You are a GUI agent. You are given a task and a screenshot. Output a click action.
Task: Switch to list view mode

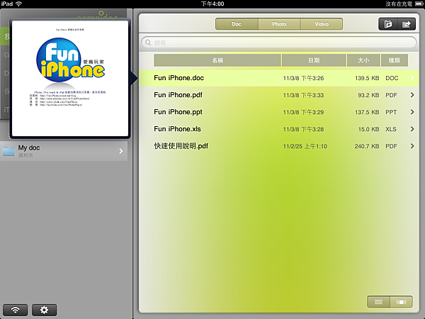[x=379, y=302]
